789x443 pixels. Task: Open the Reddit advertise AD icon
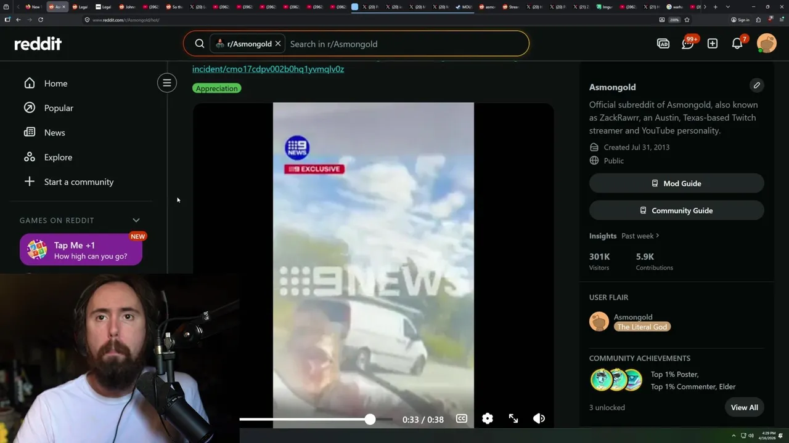[x=663, y=44]
